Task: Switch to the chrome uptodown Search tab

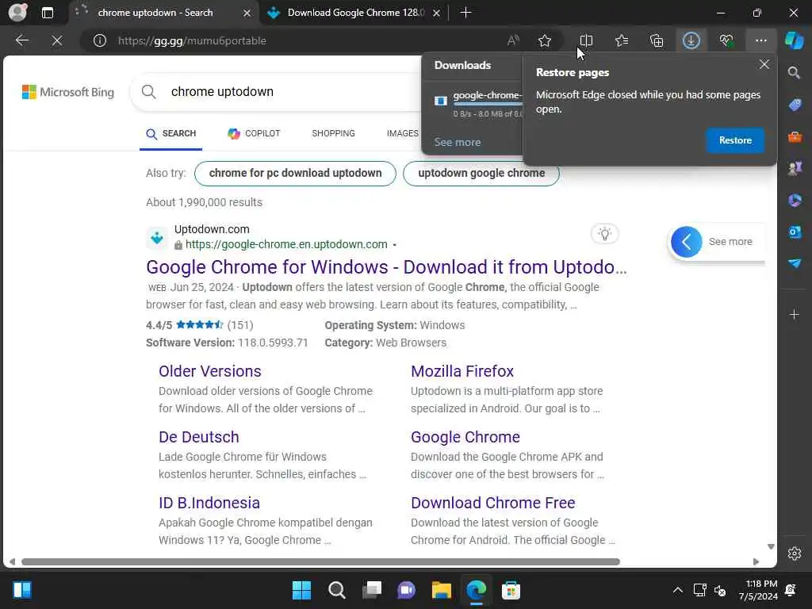Action: pos(155,13)
